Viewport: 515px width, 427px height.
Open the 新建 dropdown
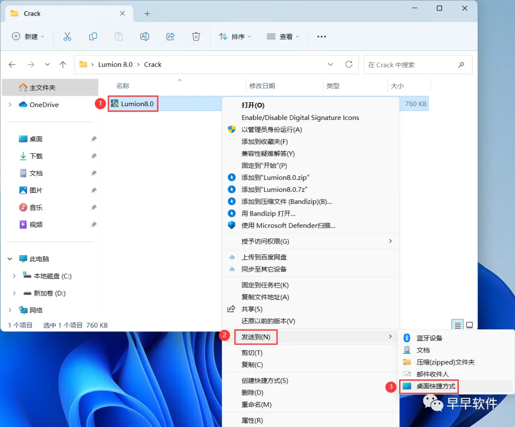[x=28, y=36]
